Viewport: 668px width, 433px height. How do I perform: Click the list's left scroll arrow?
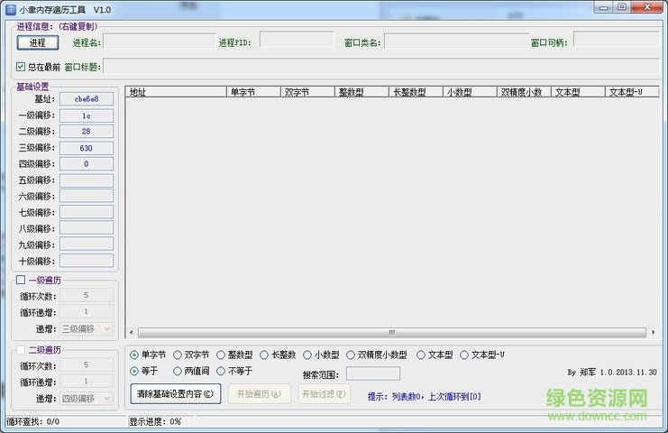[x=132, y=332]
